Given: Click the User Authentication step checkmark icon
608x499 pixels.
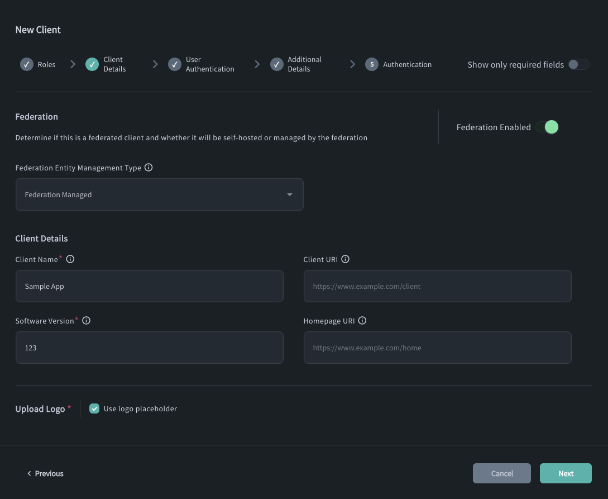Looking at the screenshot, I should coord(175,64).
